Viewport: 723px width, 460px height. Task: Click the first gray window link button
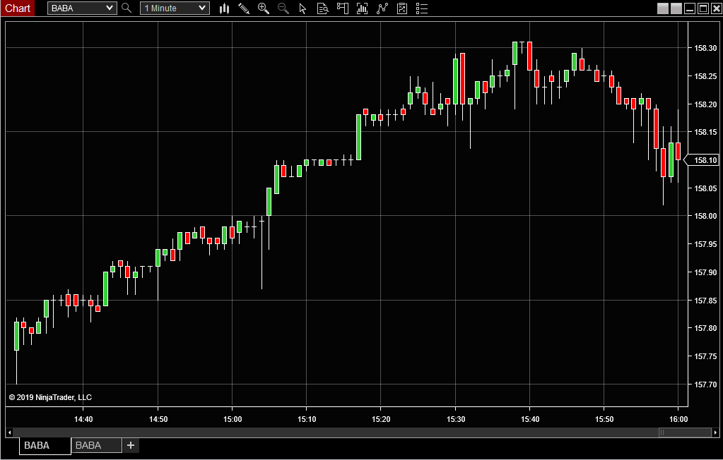[663, 8]
